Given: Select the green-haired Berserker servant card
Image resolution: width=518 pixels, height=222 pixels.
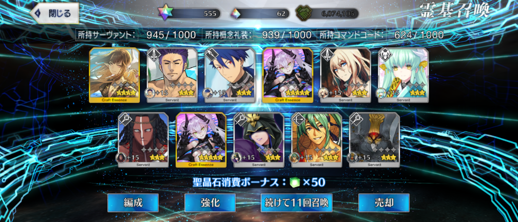Looking at the screenshot, I should point(403,76).
